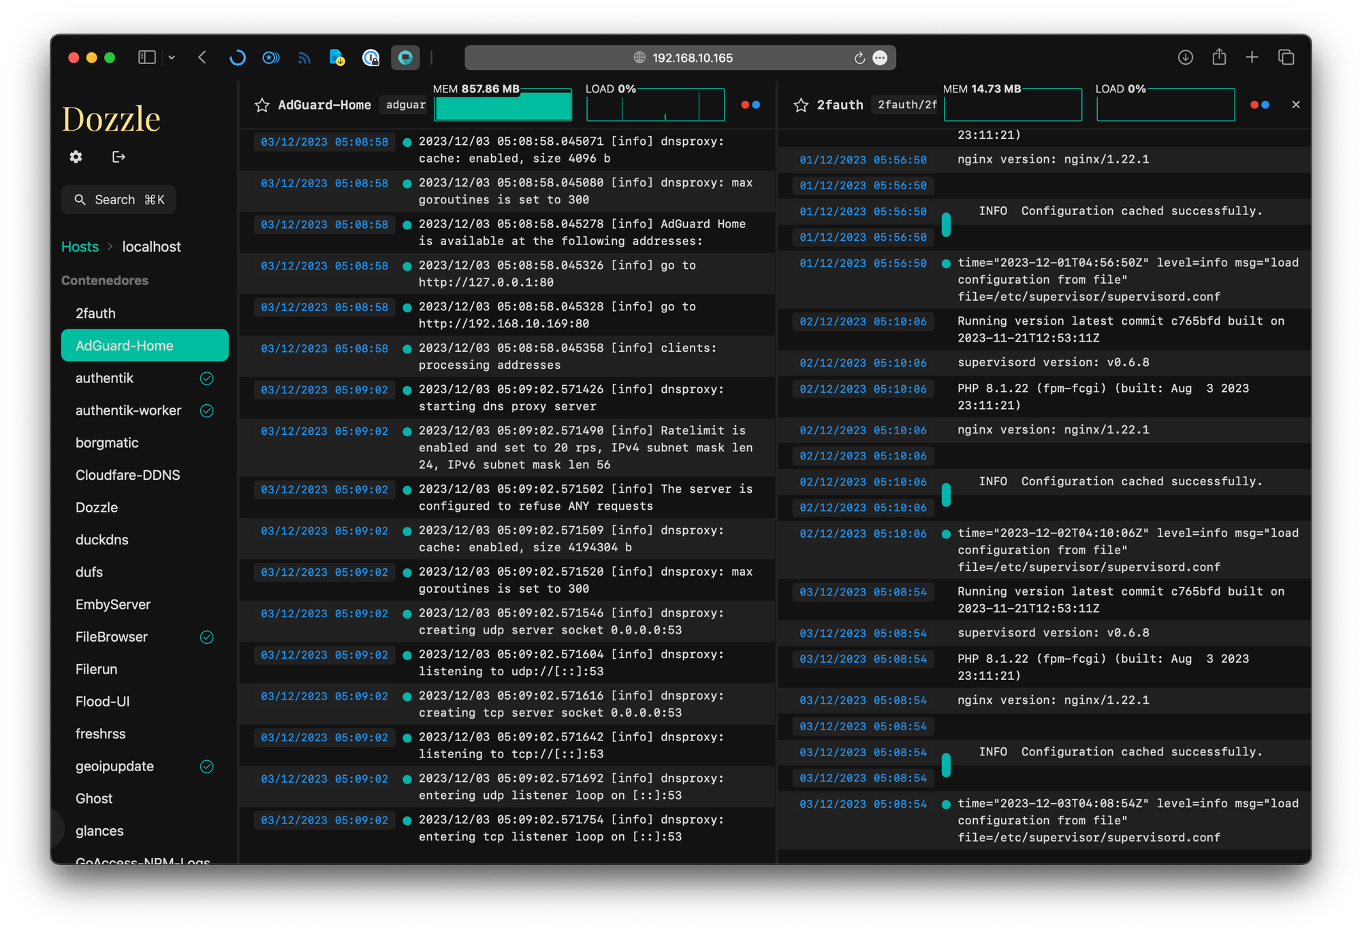Viewport: 1362px width, 931px height.
Task: Click the document download extension icon
Action: [x=337, y=58]
